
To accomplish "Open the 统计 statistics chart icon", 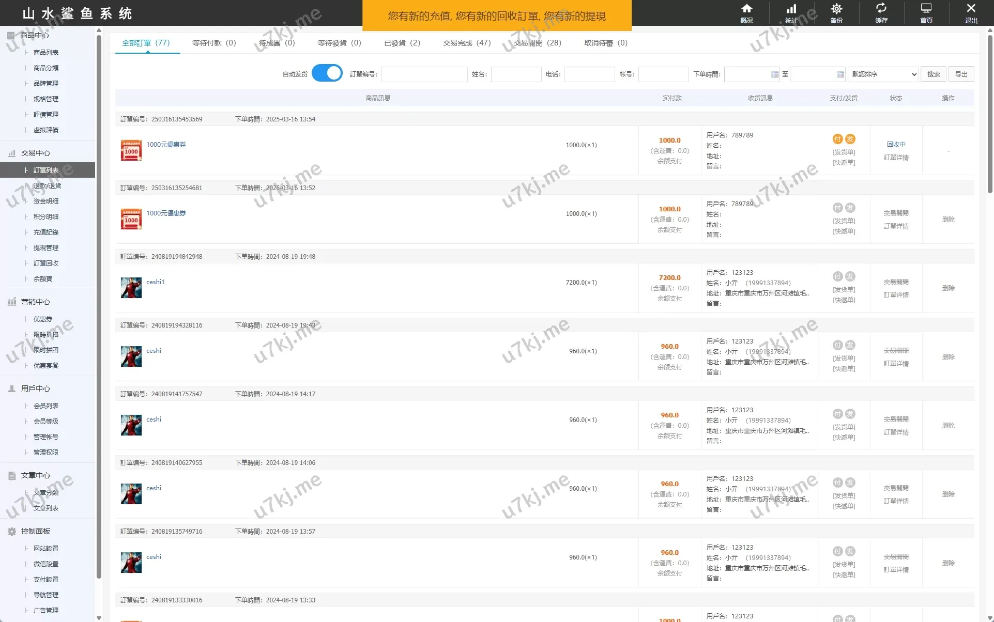I will click(x=791, y=9).
